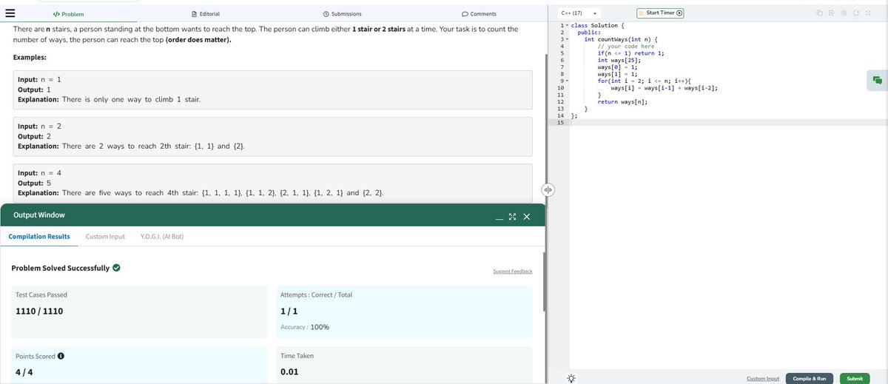This screenshot has height=384, width=888.
Task: Click the '1110 / 1110' test cases value
Action: [39, 311]
